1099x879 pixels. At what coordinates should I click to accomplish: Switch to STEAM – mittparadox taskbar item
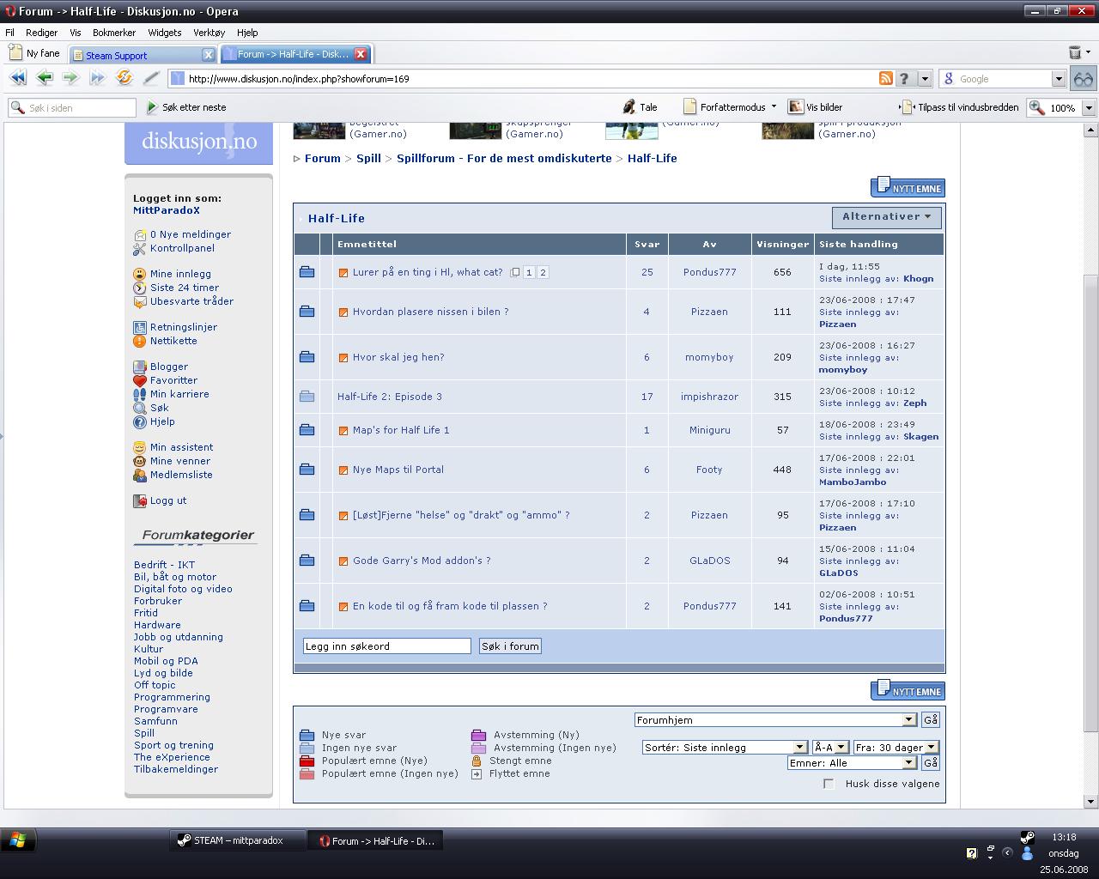239,840
